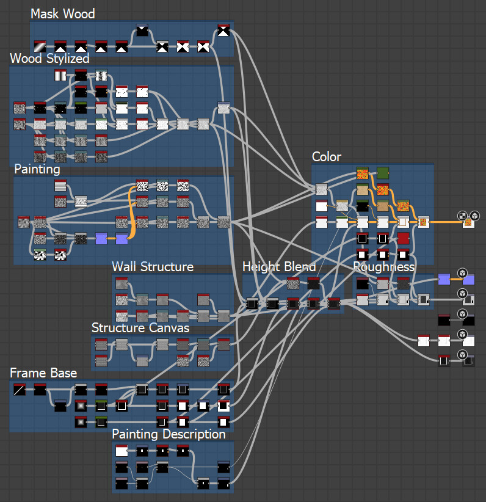Click the Height Blend frame title
Viewport: 486px width, 502px height.
pyautogui.click(x=279, y=267)
